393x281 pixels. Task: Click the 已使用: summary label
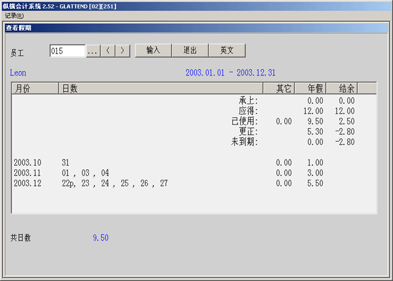pos(244,121)
